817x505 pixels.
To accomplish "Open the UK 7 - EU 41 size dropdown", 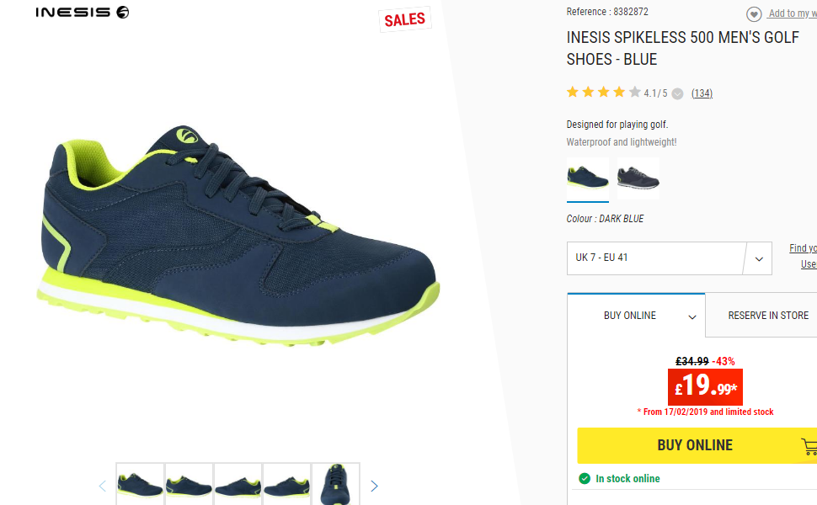I will pyautogui.click(x=670, y=258).
